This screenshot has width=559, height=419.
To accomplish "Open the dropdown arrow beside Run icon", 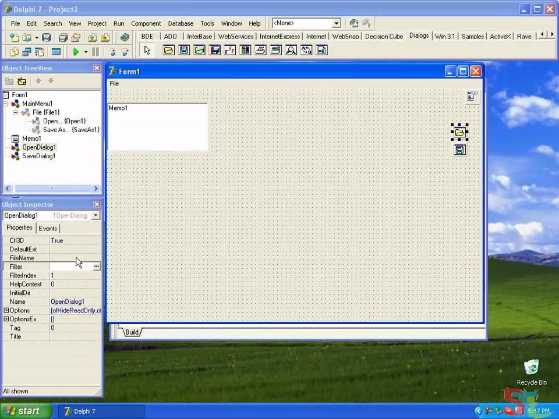I will click(x=86, y=52).
